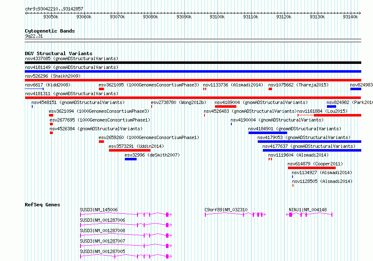Open nsv4177637 gnomAD variant label

coord(309,146)
